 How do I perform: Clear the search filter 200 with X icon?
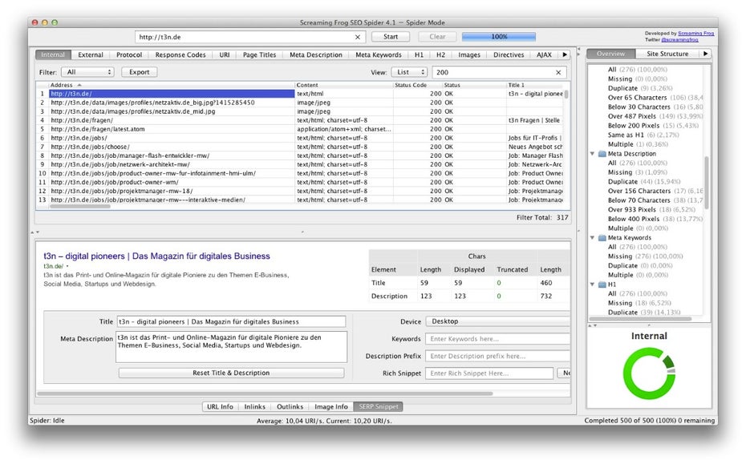click(558, 72)
